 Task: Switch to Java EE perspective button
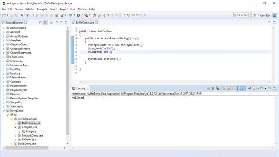[x=265, y=15]
